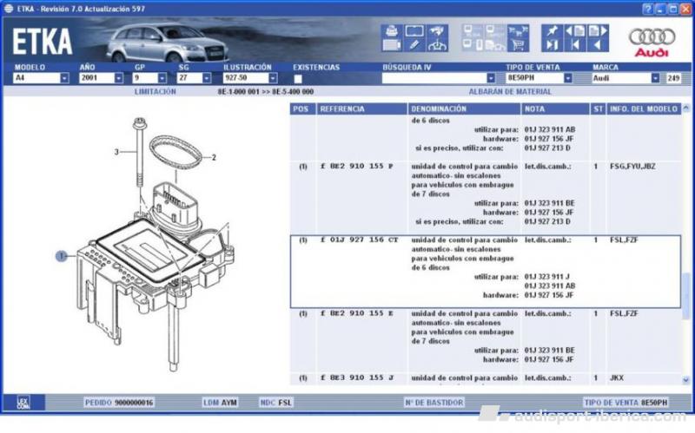Click the 249 field next to Marca

pos(673,78)
